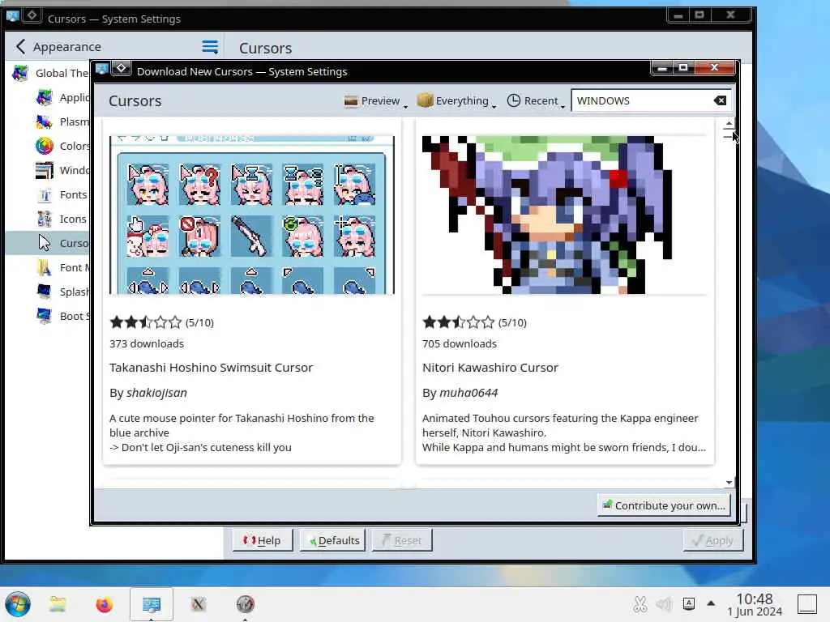Open the Preview view mode dropdown
Image resolution: width=830 pixels, height=622 pixels.
(375, 100)
